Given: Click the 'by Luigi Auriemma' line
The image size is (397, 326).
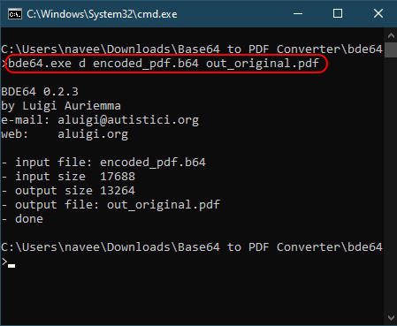Looking at the screenshot, I should click(x=61, y=106).
